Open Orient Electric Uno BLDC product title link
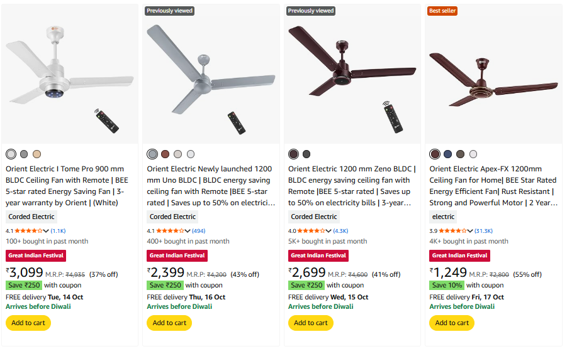Image resolution: width=567 pixels, height=349 pixels. 210,186
